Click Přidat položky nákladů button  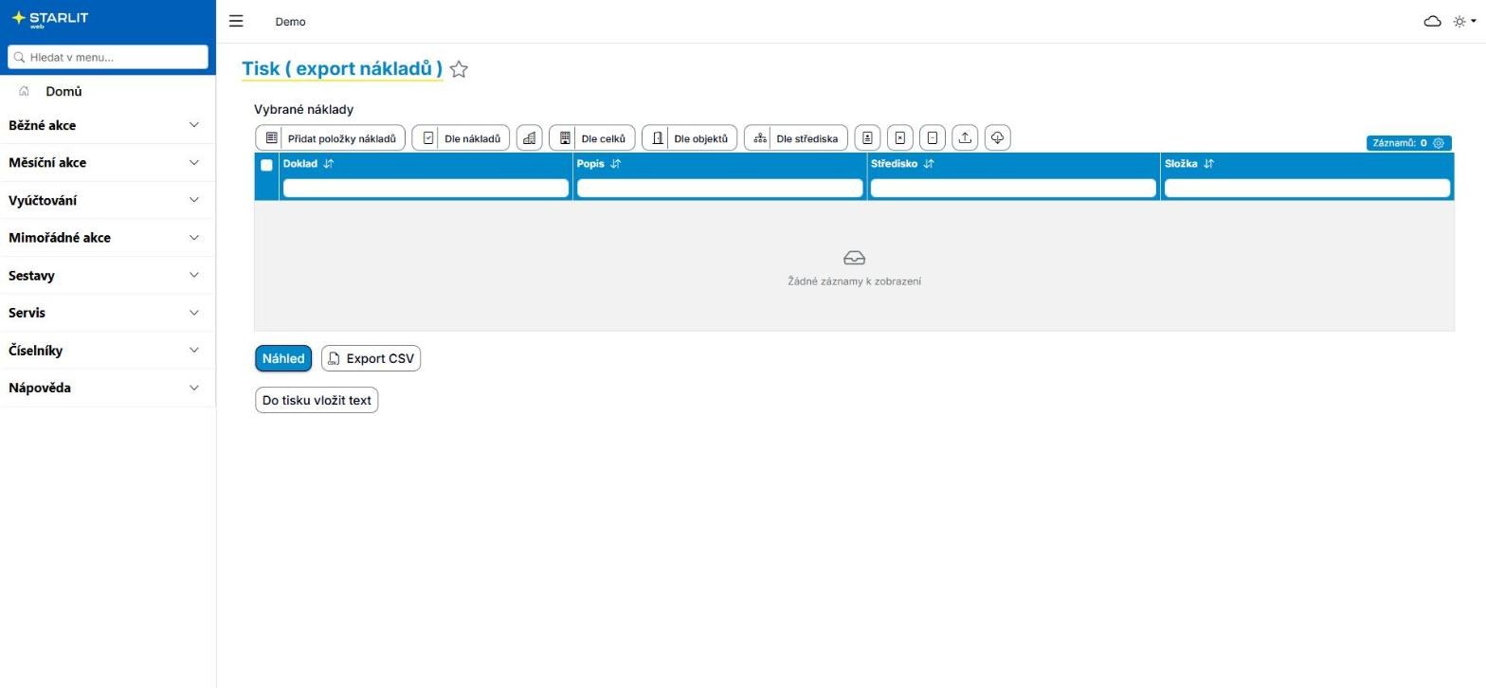coord(330,138)
